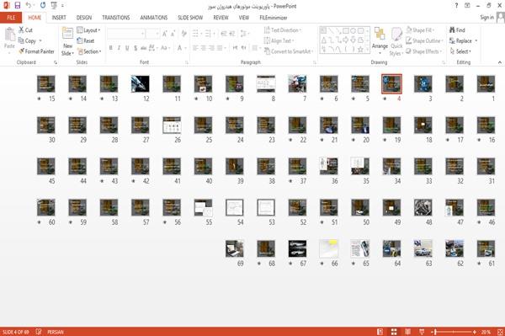Click the Save icon in quick access toolbar
The height and width of the screenshot is (336, 505).
(x=18, y=6)
